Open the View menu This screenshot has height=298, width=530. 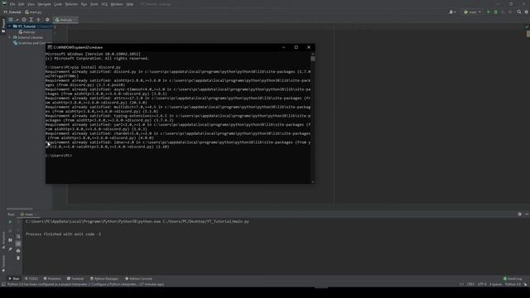pyautogui.click(x=31, y=4)
